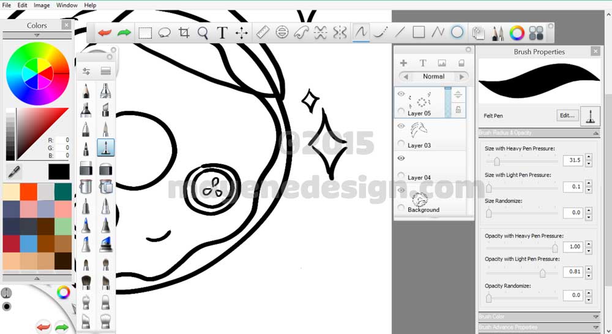Click the circle marker on Layer 04
Screen dimensions: 612x334
pyautogui.click(x=401, y=176)
